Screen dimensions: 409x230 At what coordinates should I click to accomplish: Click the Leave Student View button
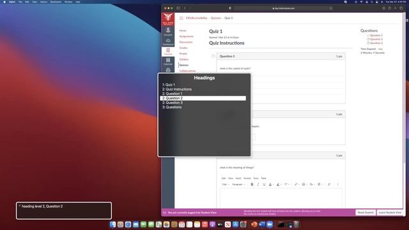coord(390,213)
